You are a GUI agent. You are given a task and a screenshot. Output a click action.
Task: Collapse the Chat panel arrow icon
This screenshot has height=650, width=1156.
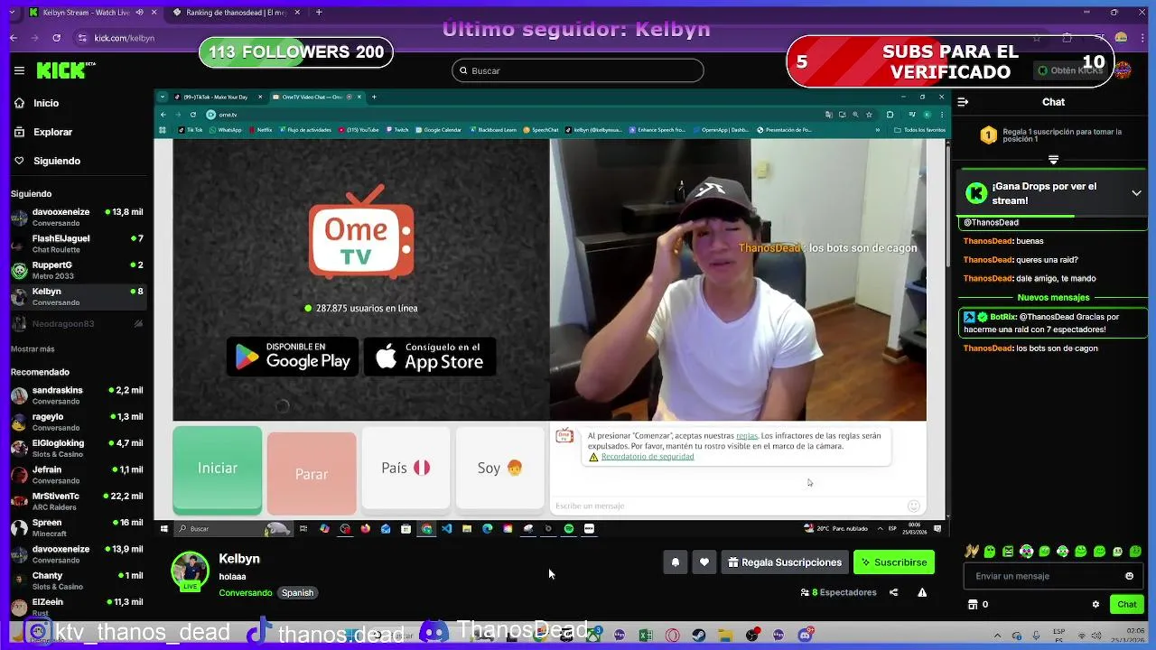(x=963, y=102)
